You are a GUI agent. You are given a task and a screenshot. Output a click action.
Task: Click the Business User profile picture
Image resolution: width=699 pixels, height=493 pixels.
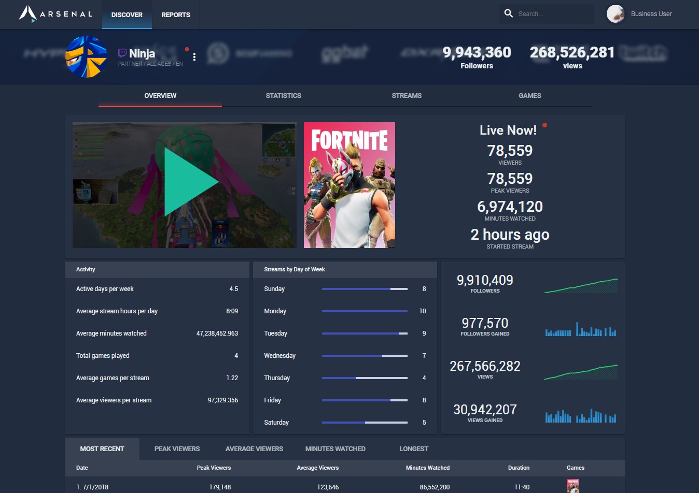click(616, 14)
